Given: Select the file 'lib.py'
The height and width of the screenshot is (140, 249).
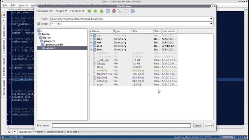Looking at the screenshot, I should pos(100,67).
